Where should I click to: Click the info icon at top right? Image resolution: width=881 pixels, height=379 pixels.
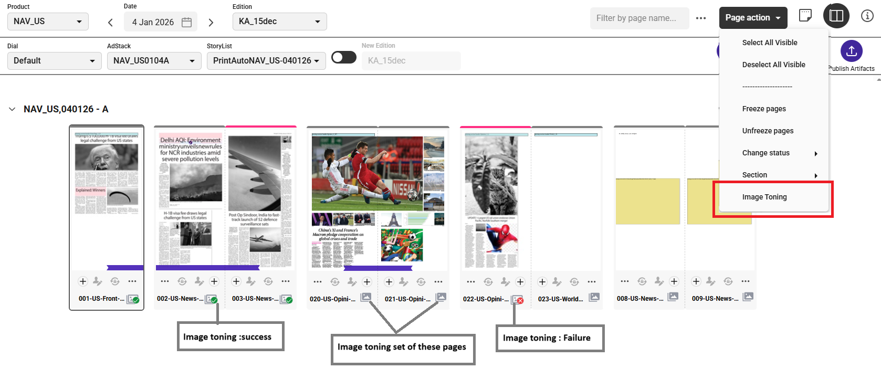(x=867, y=16)
